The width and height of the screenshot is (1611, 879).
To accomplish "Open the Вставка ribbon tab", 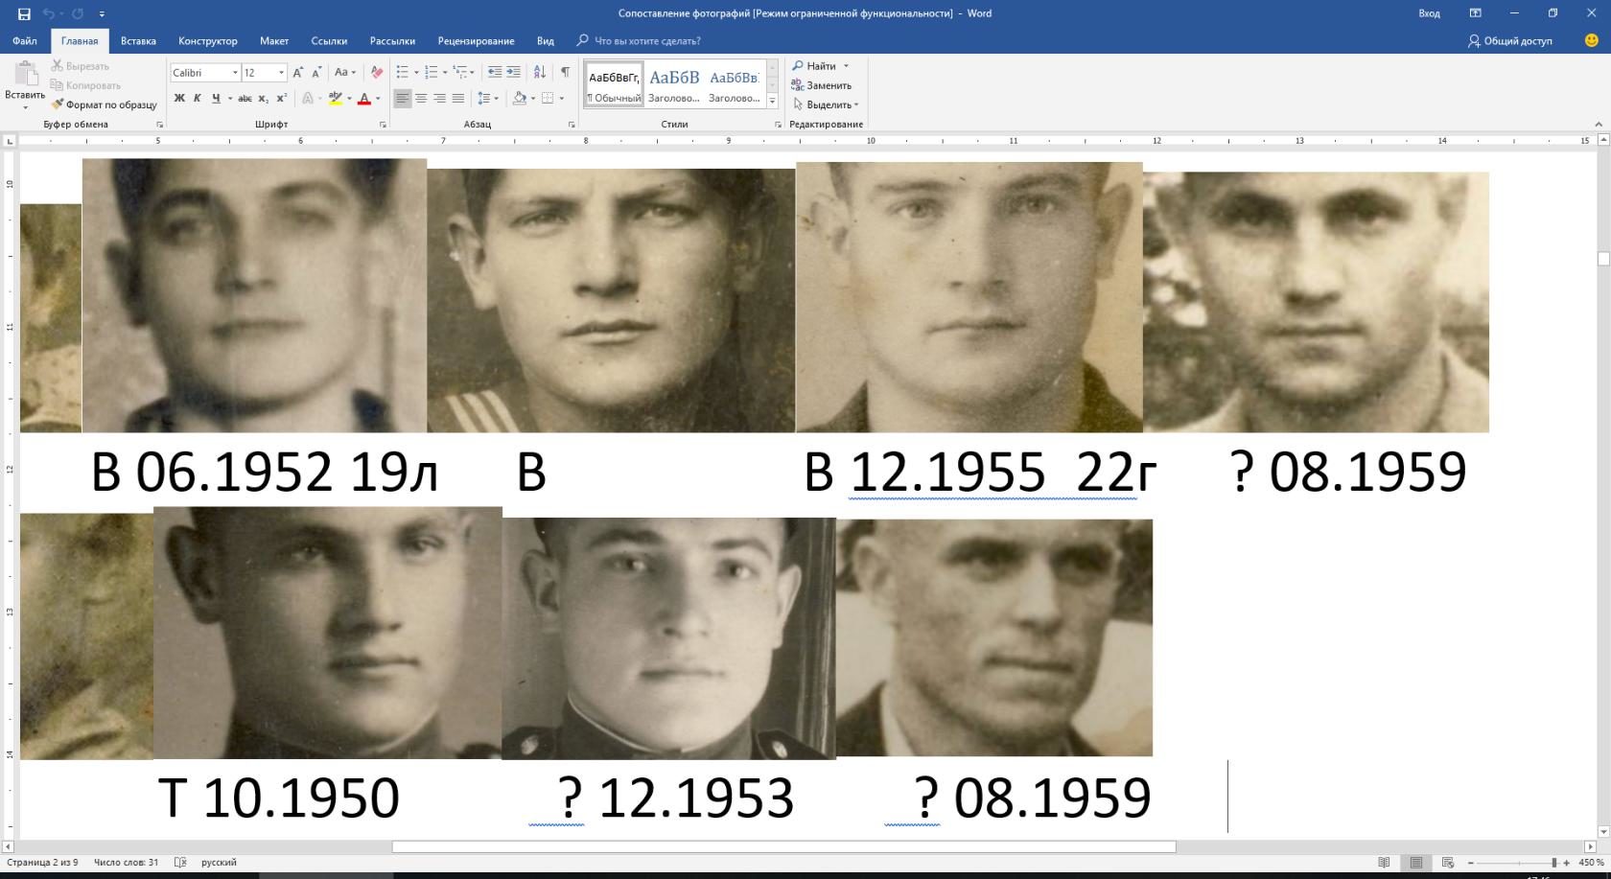I will tap(138, 40).
